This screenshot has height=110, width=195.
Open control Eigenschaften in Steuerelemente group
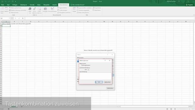pos(62,8)
